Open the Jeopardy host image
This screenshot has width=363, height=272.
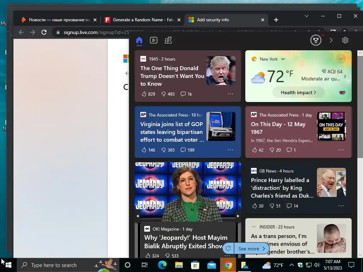pos(188,192)
